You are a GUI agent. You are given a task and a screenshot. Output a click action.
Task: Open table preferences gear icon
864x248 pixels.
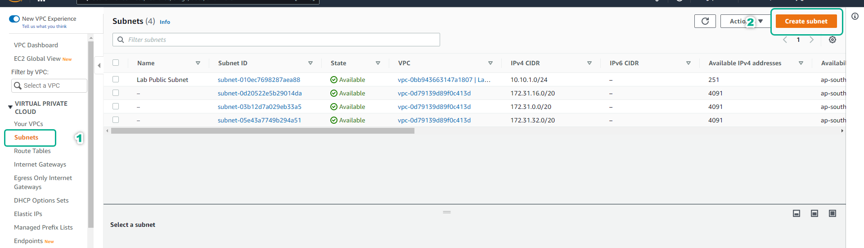(x=832, y=40)
